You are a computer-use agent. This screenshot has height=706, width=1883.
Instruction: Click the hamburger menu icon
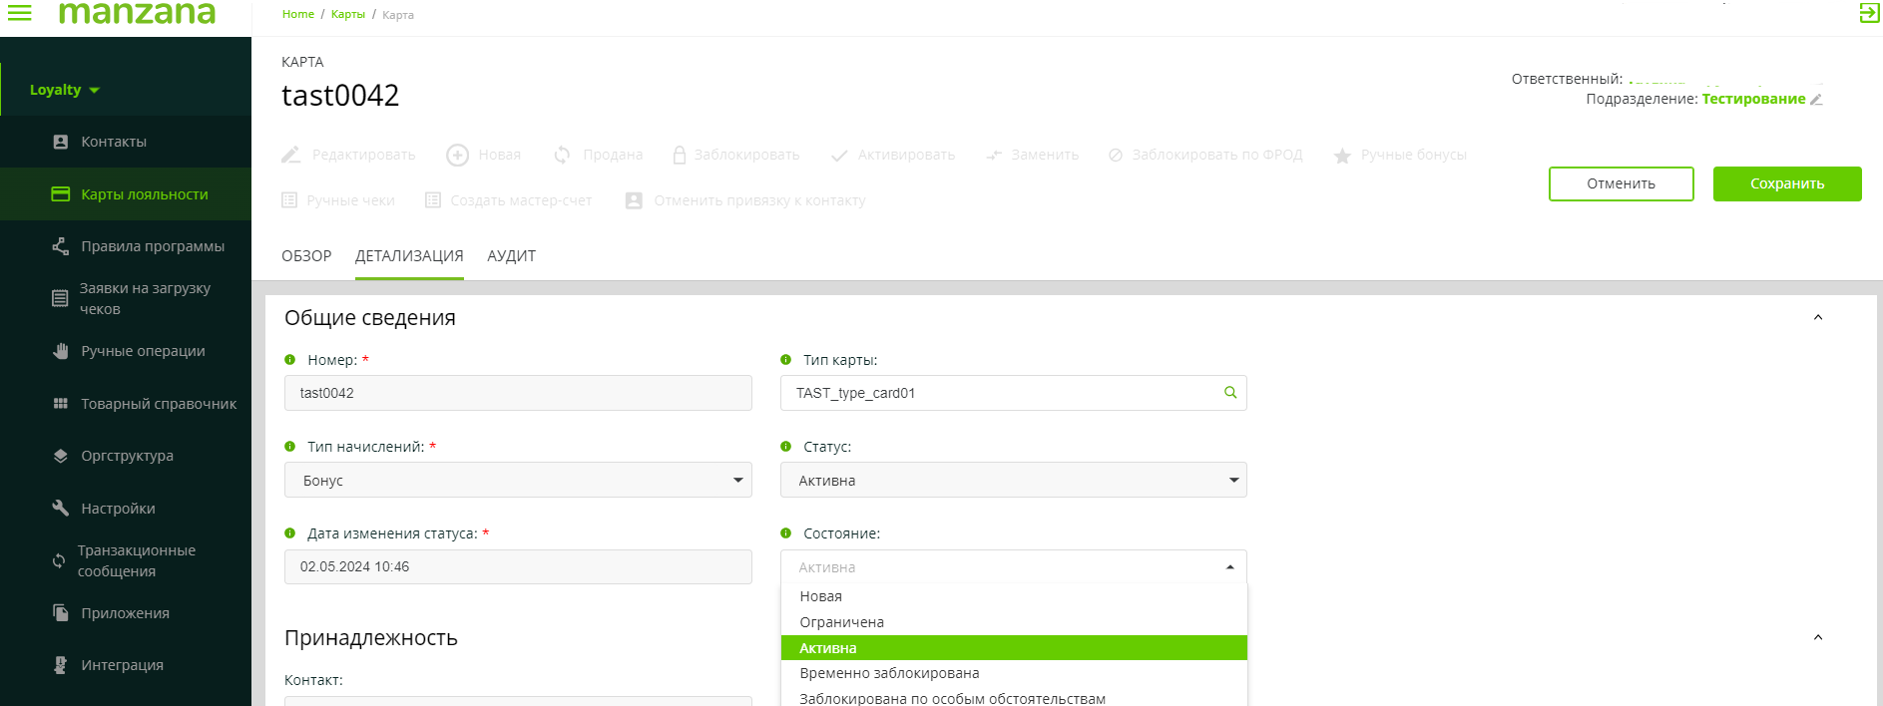19,13
